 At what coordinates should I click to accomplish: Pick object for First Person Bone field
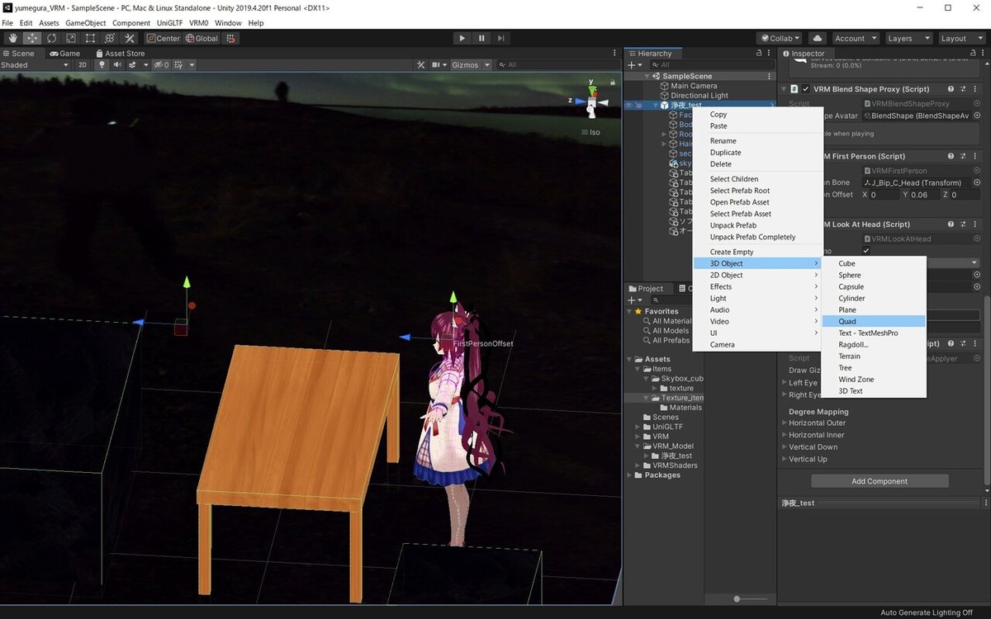tap(977, 182)
